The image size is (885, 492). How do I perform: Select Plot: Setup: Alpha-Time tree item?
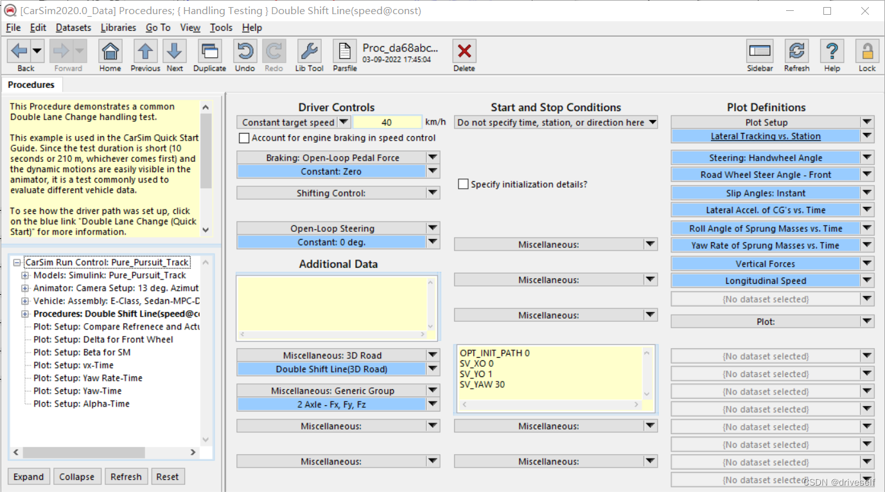click(82, 403)
